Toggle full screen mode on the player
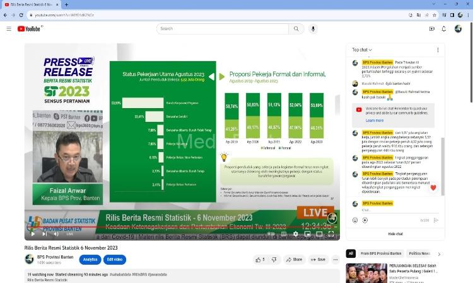 pos(332,234)
